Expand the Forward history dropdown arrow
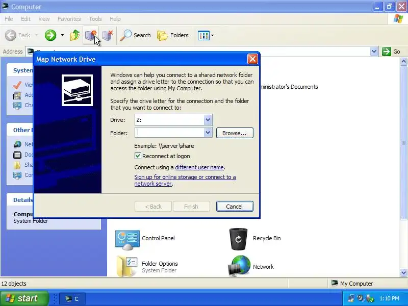 [62, 35]
